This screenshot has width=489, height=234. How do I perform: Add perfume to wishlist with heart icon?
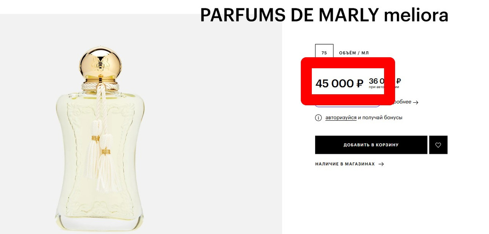[x=438, y=145]
